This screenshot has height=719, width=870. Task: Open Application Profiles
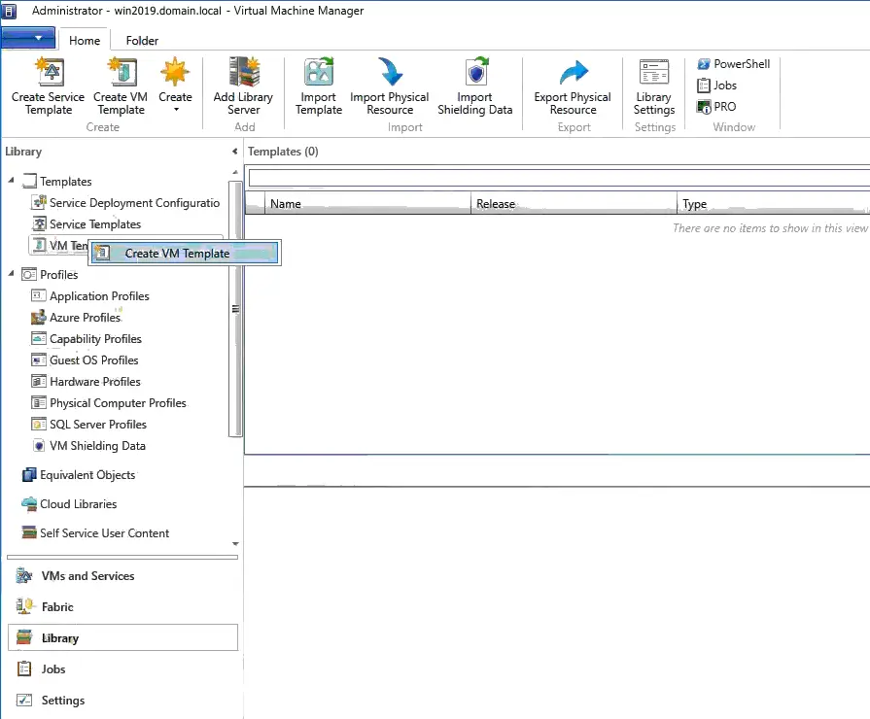tap(90, 296)
